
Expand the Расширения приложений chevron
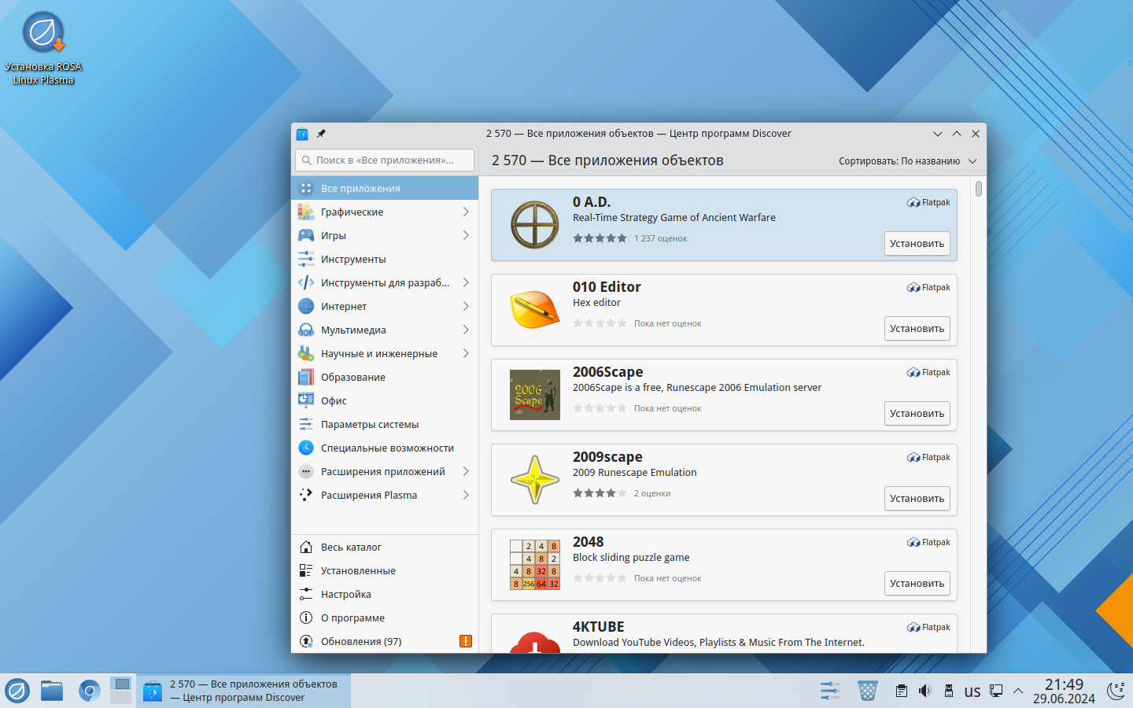click(x=466, y=471)
